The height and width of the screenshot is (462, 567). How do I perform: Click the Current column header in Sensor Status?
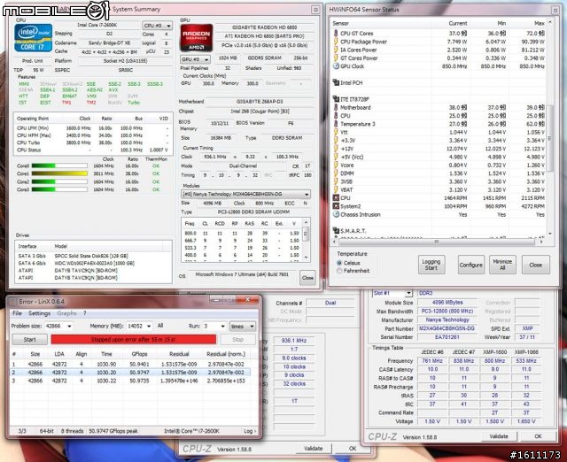pyautogui.click(x=458, y=23)
